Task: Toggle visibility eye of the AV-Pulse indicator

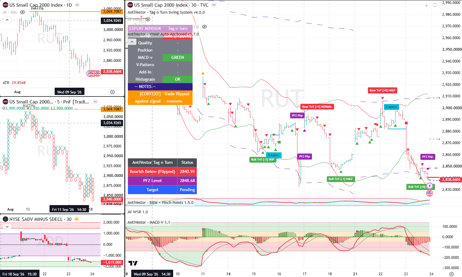Action: pyautogui.click(x=148, y=19)
